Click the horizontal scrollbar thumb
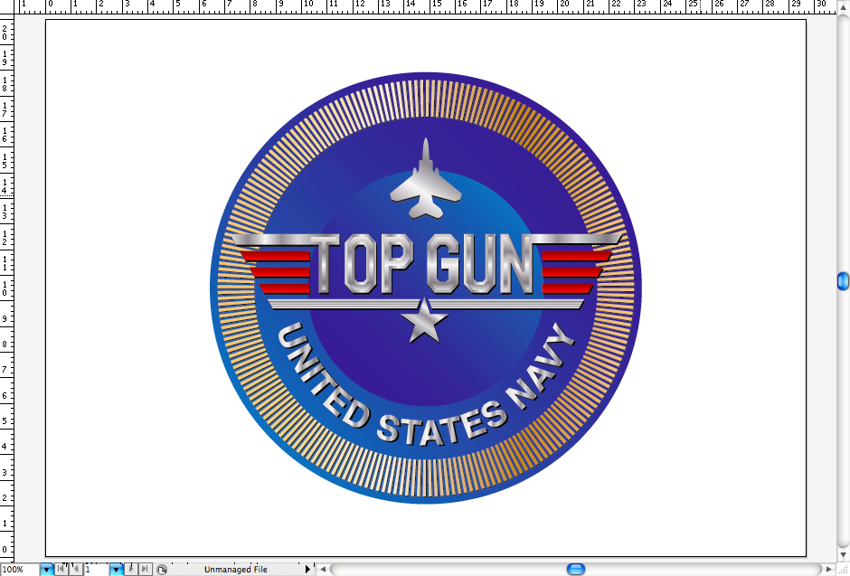850x576 pixels. [x=575, y=570]
